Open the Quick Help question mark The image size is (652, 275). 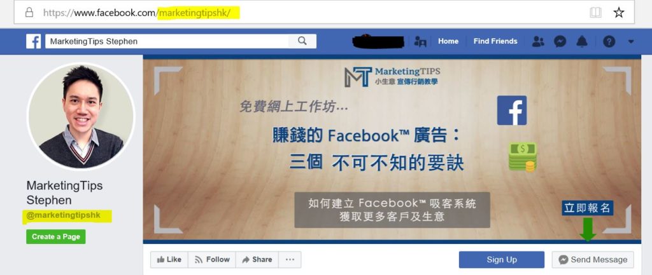609,41
